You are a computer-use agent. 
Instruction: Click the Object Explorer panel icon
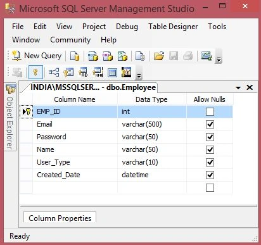(x=10, y=89)
